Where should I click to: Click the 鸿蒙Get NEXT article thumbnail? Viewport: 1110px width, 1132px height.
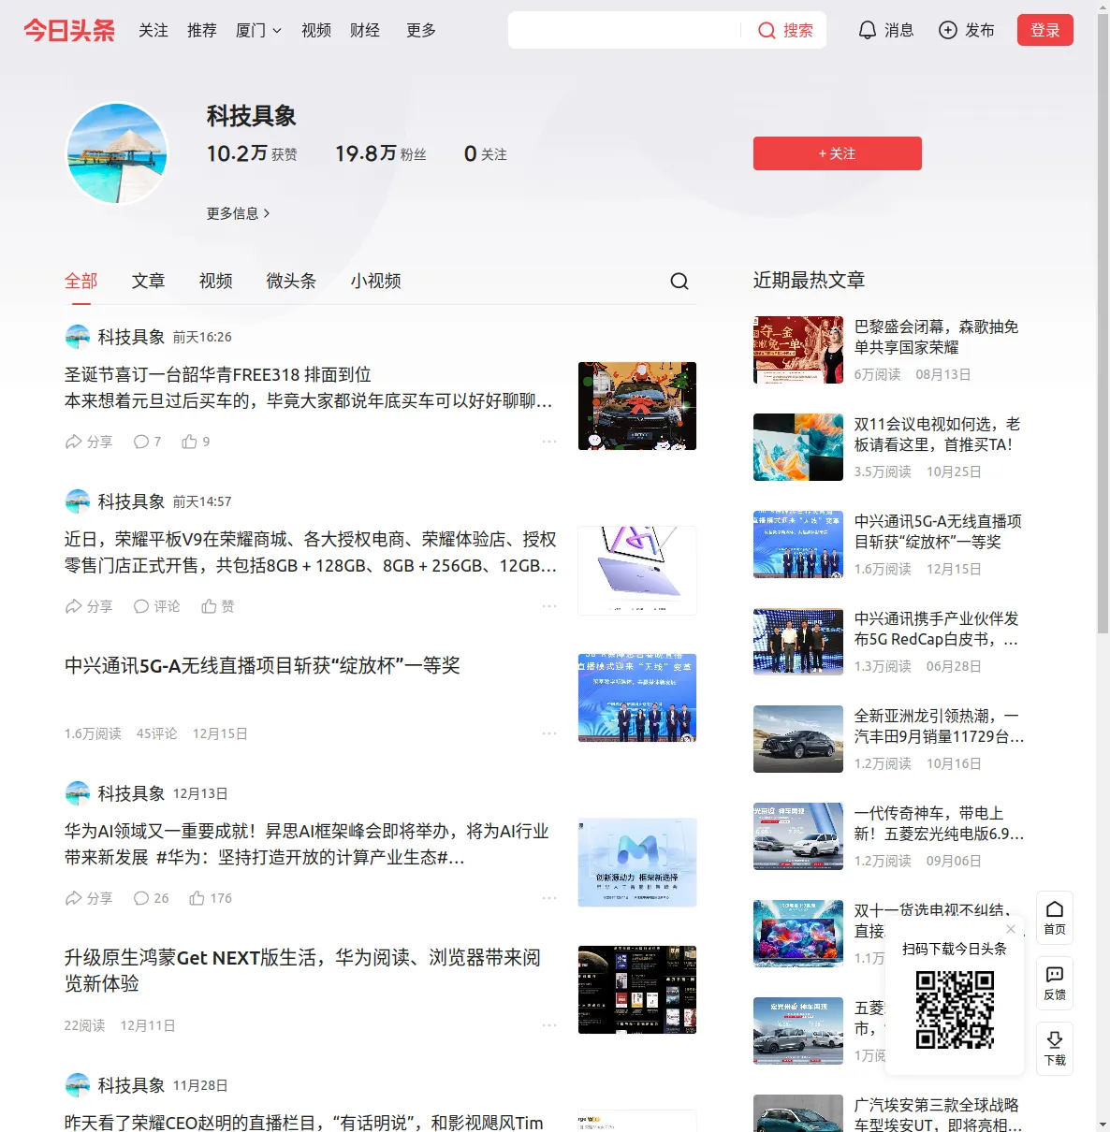[637, 990]
